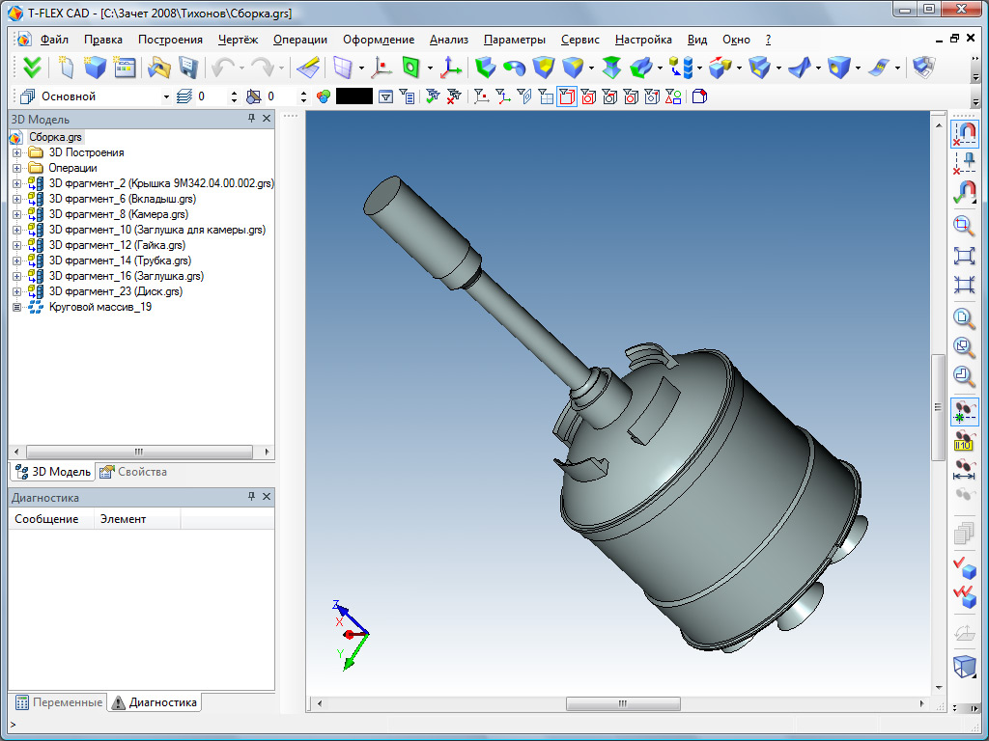The height and width of the screenshot is (741, 989).
Task: Toggle magnet snap with green check
Action: click(964, 193)
